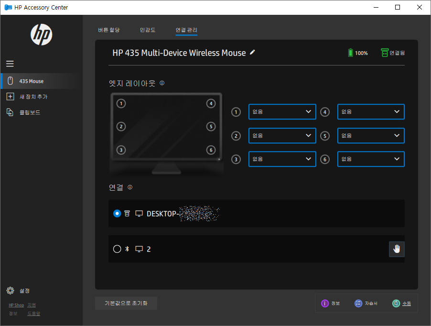
Task: Open the hamburger menu in sidebar
Action: 10,64
